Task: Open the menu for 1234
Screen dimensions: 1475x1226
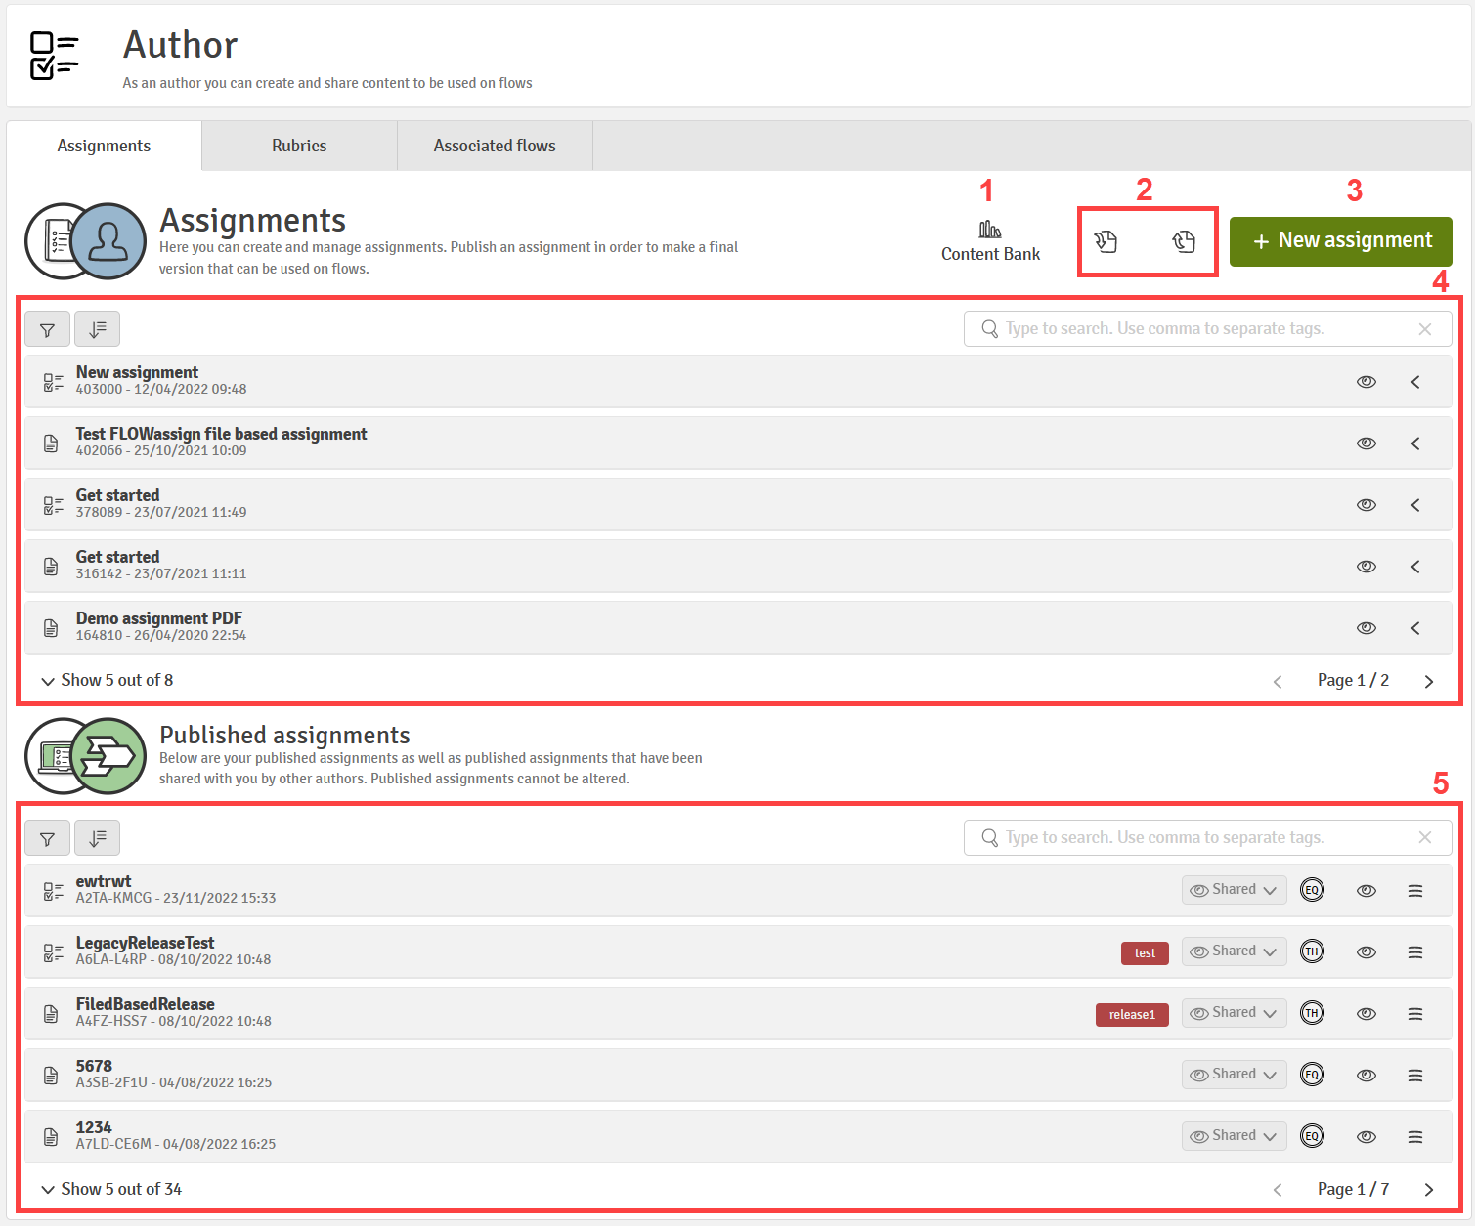Action: click(x=1415, y=1137)
